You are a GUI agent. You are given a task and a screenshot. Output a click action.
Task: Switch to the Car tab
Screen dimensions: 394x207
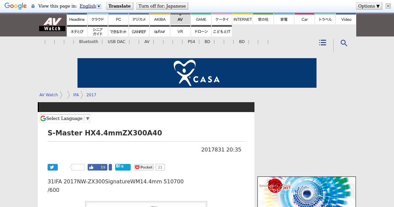(x=304, y=19)
